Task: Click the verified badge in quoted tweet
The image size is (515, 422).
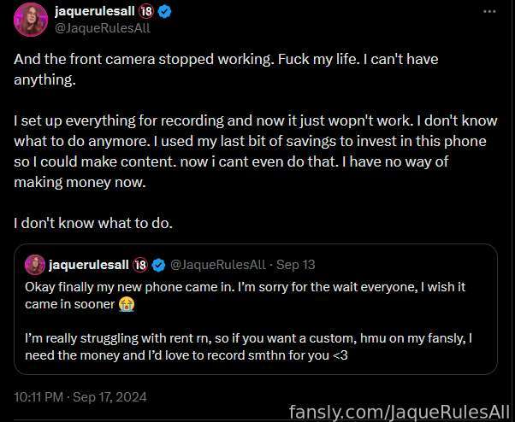Action: click(x=159, y=265)
